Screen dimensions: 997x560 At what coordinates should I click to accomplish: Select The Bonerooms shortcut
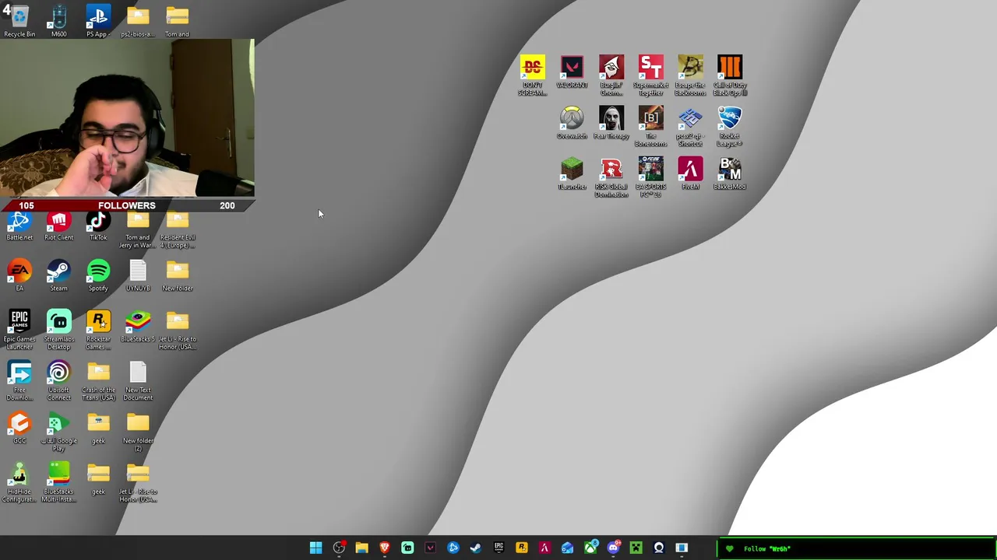pos(651,127)
